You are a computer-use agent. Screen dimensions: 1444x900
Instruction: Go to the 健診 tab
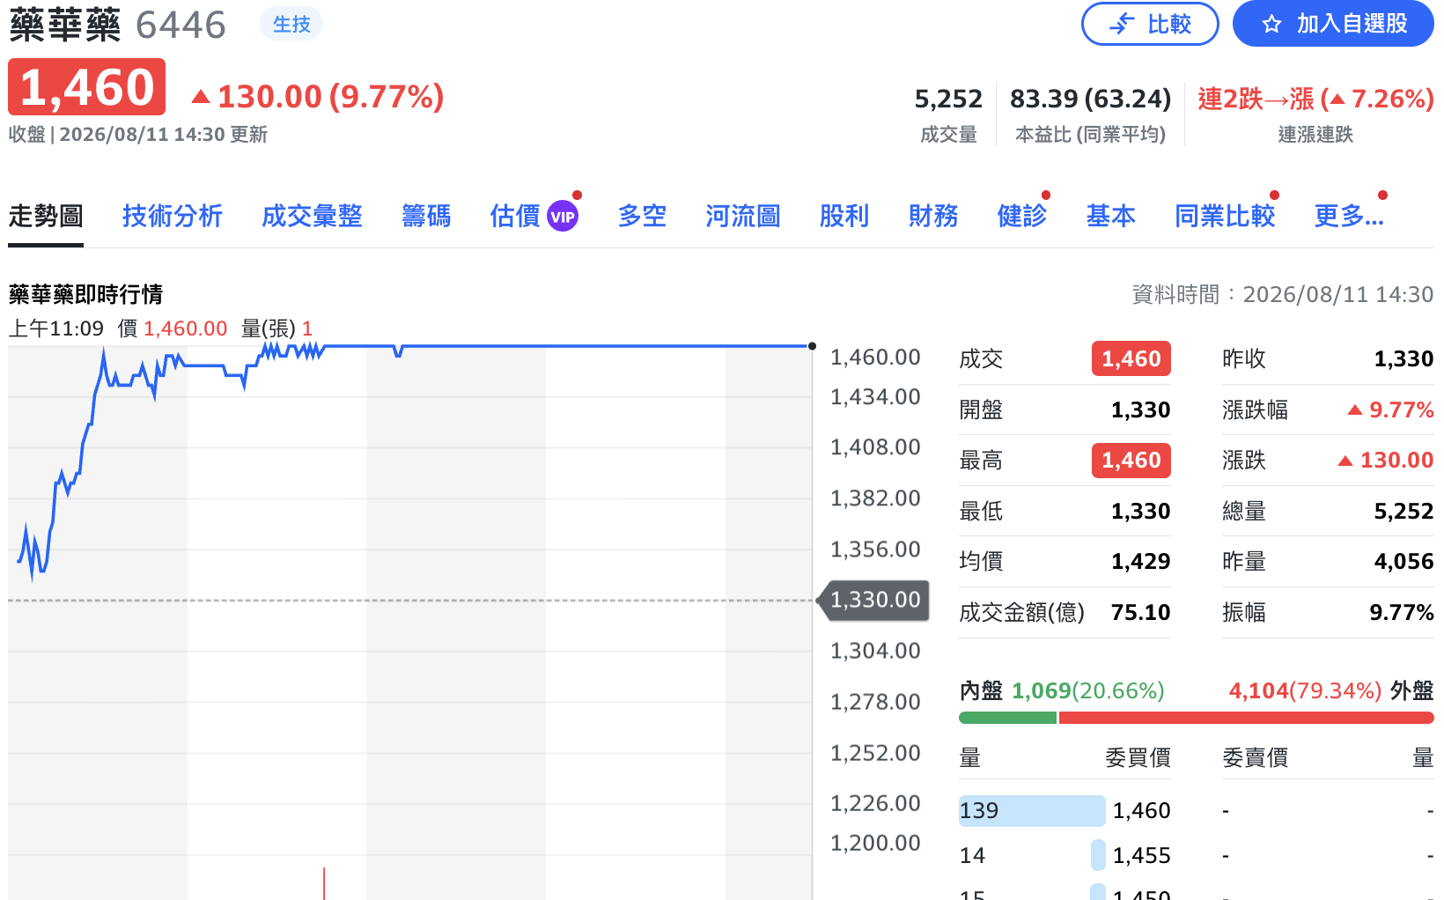coord(1022,216)
